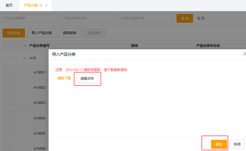Open the 模板下载 link

(x=64, y=78)
